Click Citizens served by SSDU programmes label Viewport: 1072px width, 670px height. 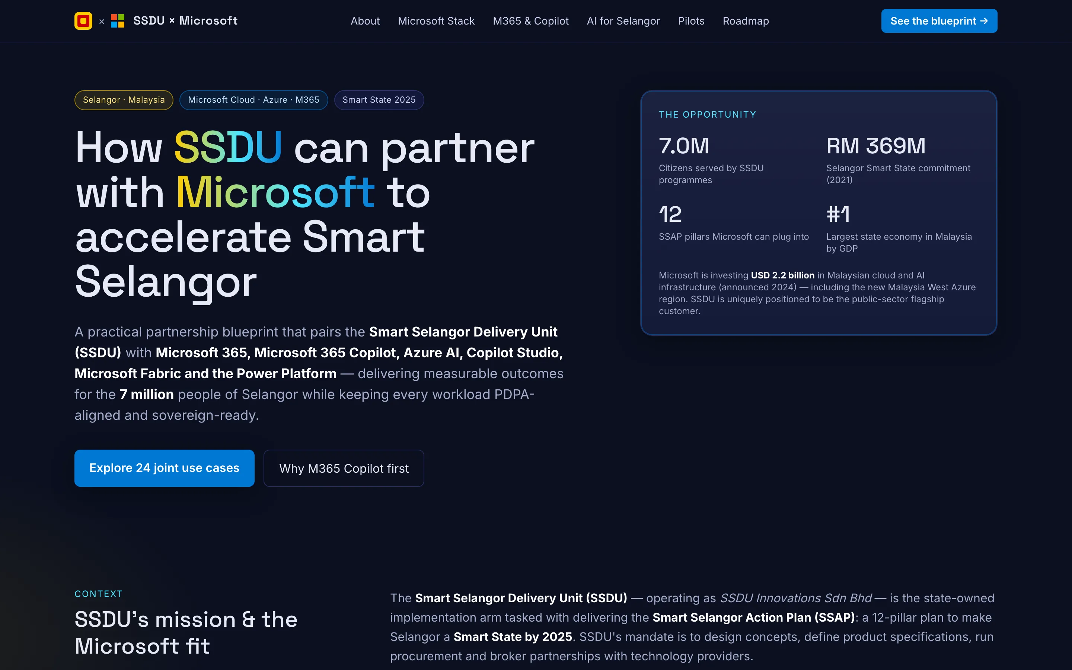point(711,174)
